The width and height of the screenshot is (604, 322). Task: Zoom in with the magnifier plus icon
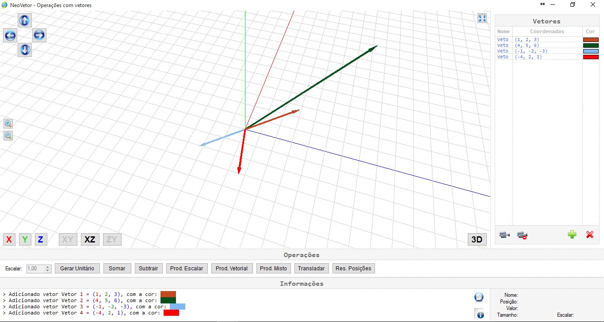tap(8, 124)
